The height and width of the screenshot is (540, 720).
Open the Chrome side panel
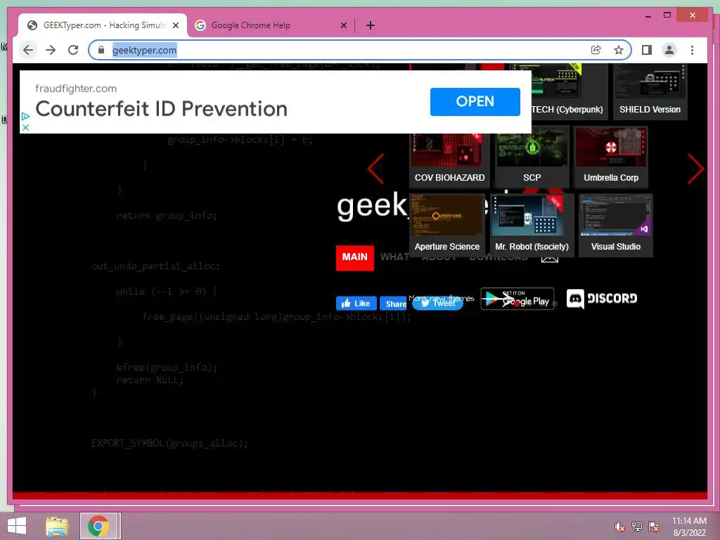647,50
